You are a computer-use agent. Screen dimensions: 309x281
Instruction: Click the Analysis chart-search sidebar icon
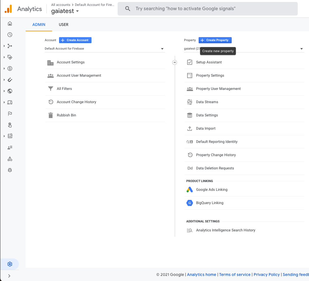[x=10, y=136]
